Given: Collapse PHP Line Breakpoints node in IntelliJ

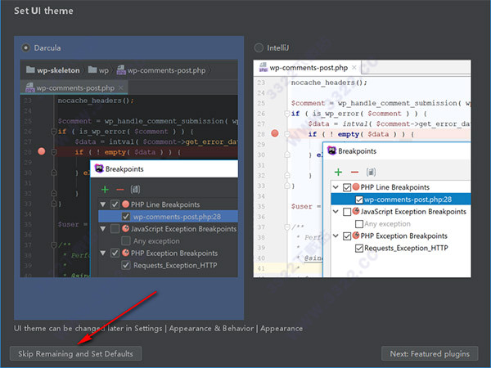Looking at the screenshot, I should point(336,187).
